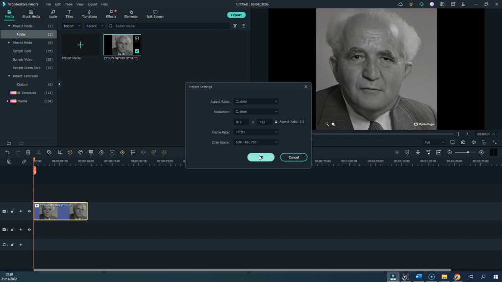This screenshot has width=502, height=282.
Task: Click the Marker shield icon
Action: [x=407, y=153]
